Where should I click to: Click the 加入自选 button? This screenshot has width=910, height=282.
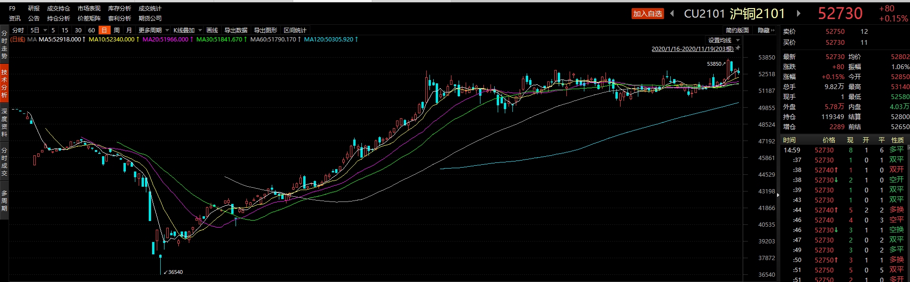pos(647,13)
